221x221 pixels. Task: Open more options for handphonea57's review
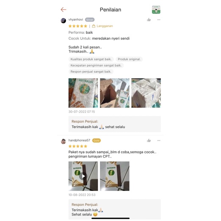159,141
